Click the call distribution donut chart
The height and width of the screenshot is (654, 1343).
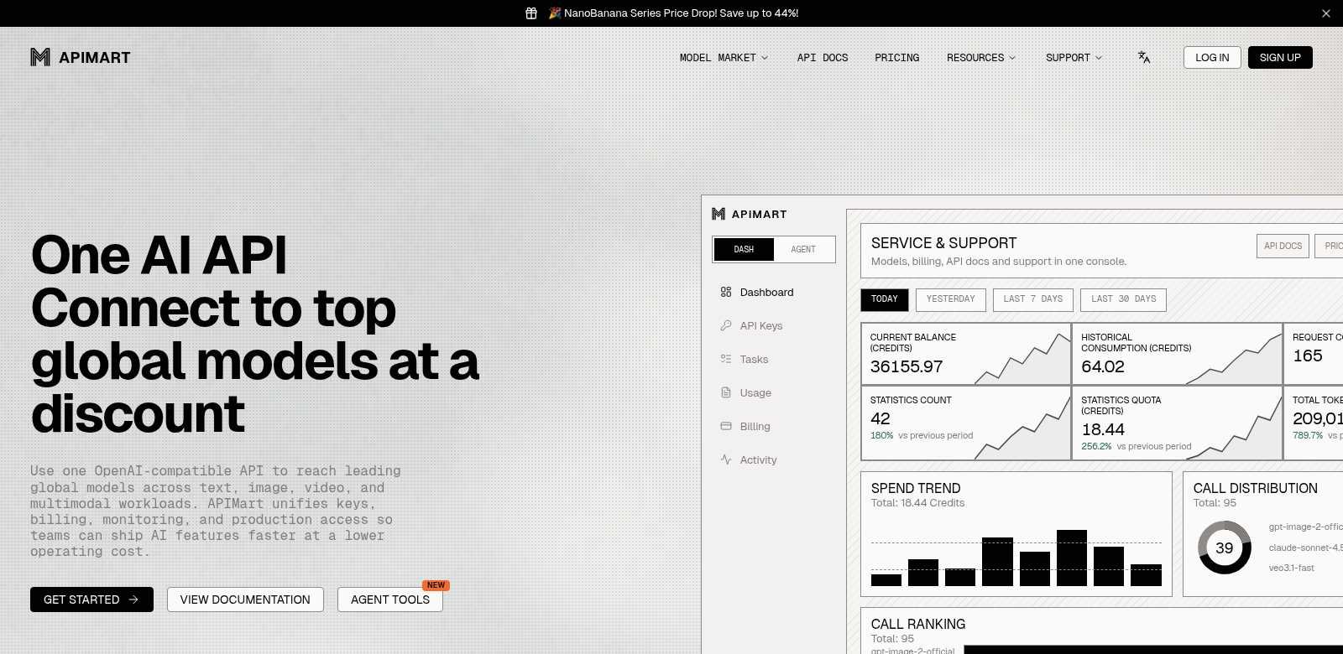(1225, 548)
